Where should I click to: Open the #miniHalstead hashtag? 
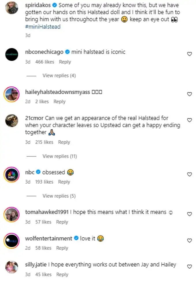[x=43, y=27]
